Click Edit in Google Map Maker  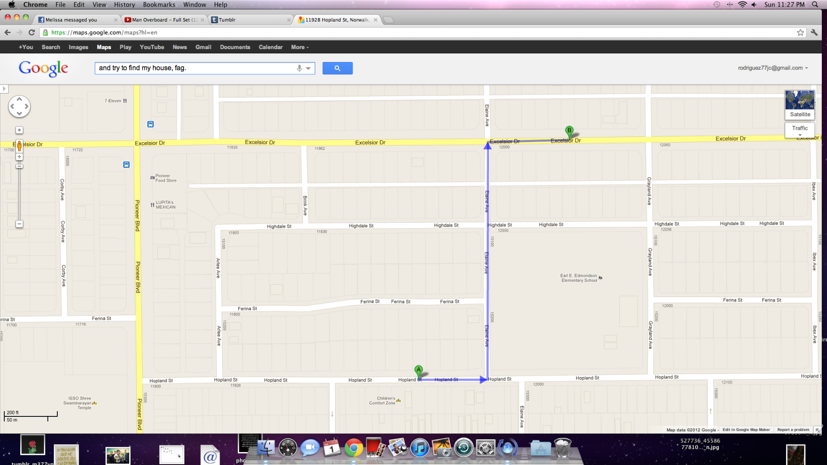[x=746, y=430]
